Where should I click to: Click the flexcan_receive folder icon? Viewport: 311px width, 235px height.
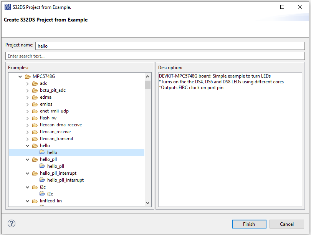point(35,132)
